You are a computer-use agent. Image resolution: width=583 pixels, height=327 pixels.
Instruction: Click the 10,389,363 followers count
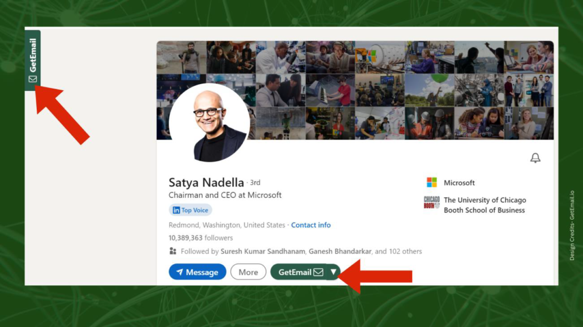(200, 238)
